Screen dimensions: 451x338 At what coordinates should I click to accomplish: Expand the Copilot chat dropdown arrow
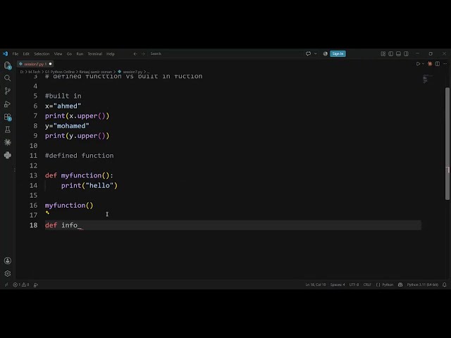(316, 54)
